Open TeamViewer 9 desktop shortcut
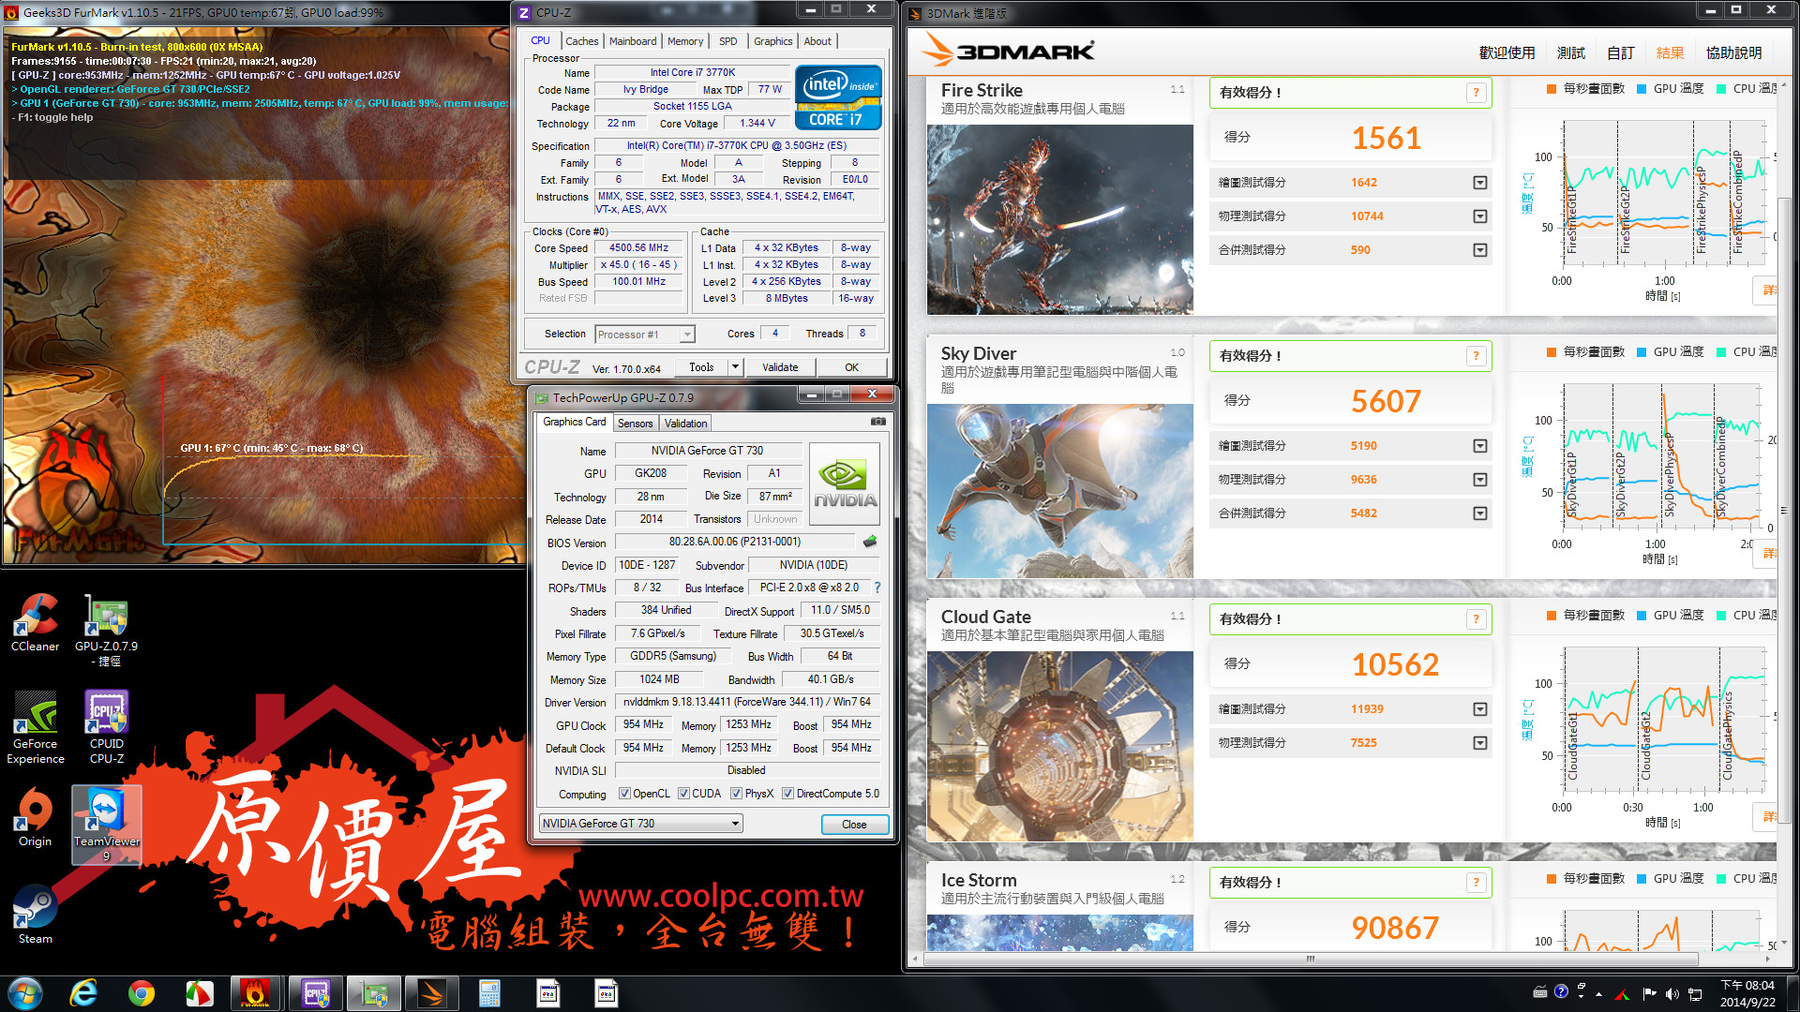Screen dimensions: 1800x1012 pyautogui.click(x=107, y=824)
